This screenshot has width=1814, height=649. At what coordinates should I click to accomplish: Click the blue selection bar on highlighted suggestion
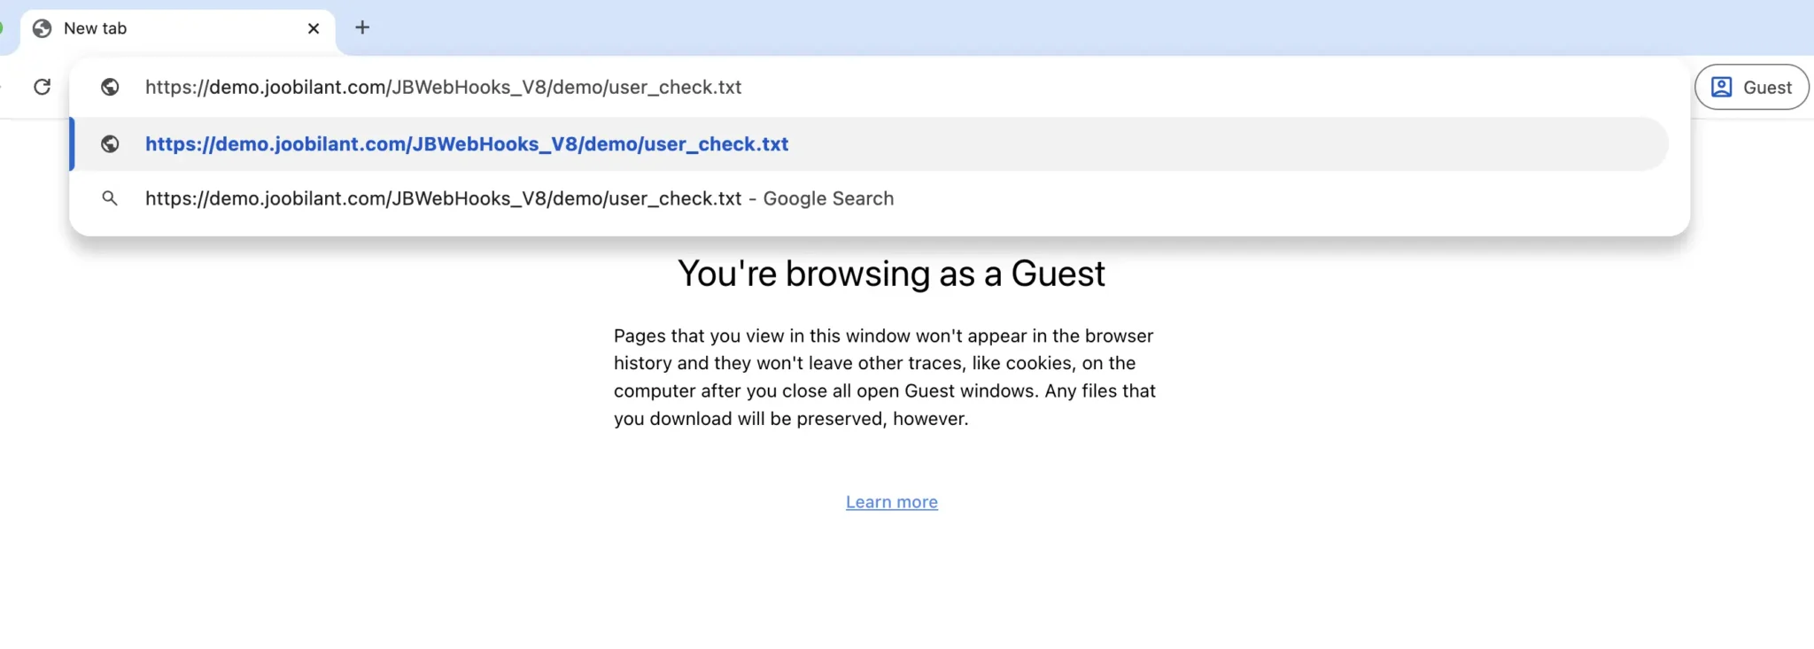click(x=72, y=143)
